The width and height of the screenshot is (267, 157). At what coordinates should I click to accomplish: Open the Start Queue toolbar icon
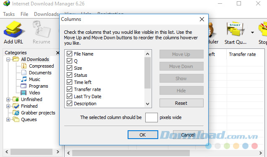pos(236,29)
